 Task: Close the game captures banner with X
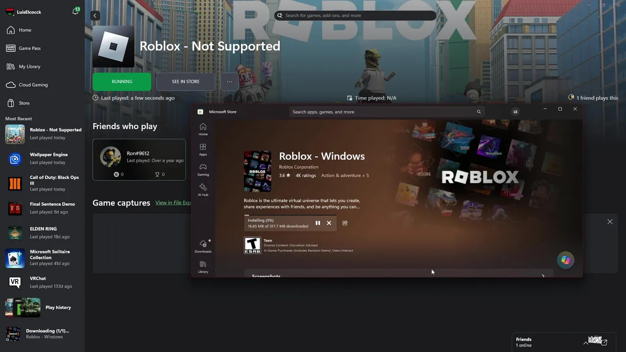pos(610,222)
